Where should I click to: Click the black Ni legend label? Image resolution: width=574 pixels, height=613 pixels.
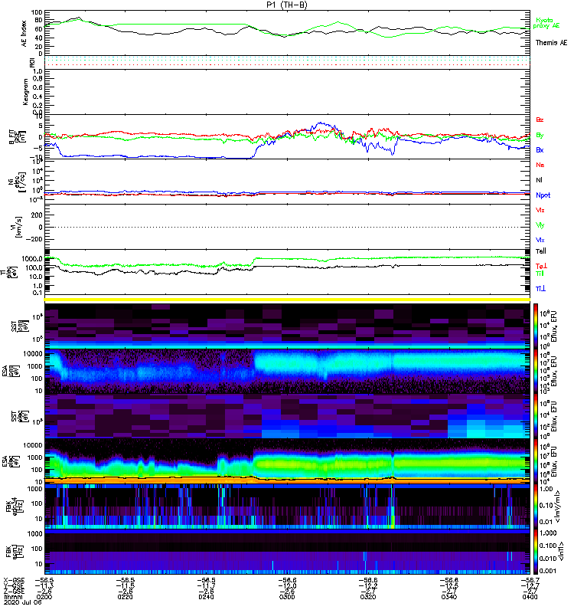tap(539, 180)
